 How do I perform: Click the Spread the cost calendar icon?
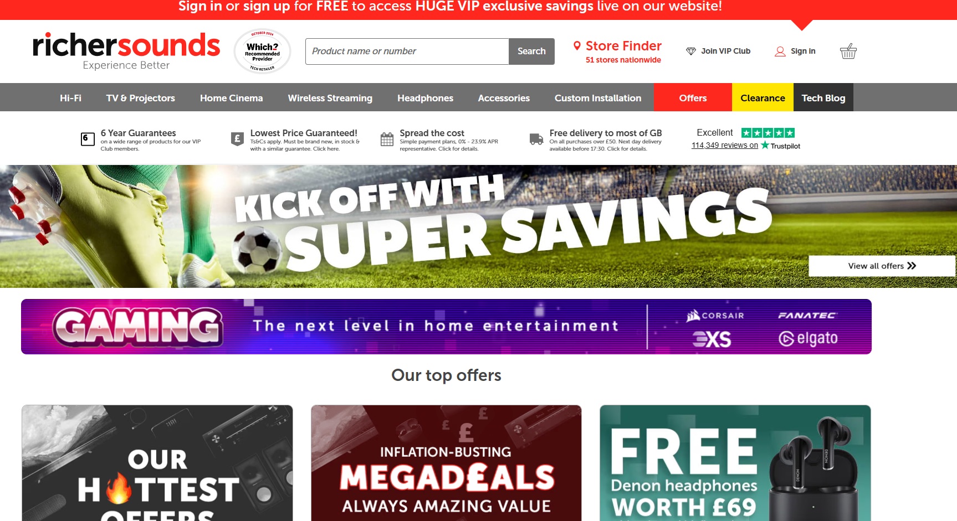click(387, 140)
